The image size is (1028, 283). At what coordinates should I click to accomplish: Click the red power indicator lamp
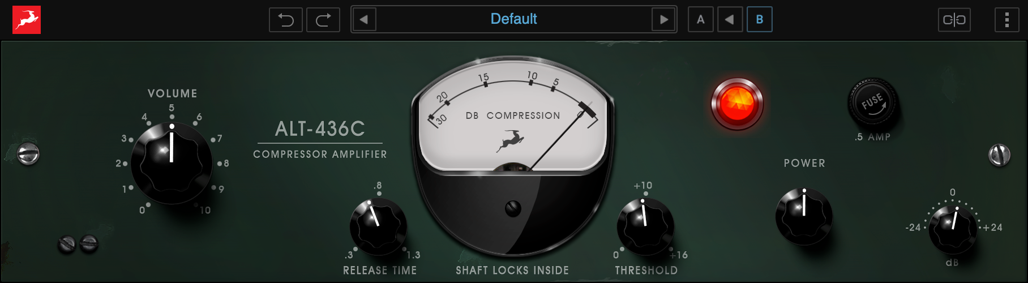[737, 104]
